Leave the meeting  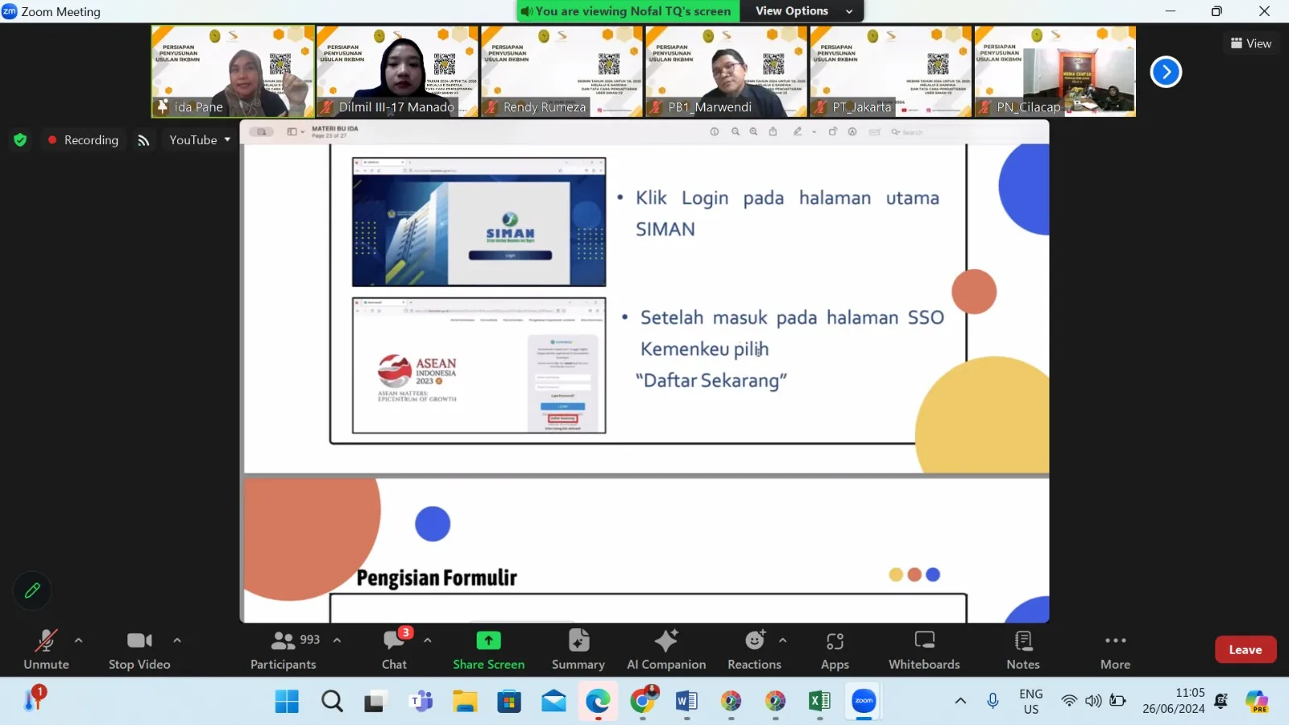tap(1245, 649)
